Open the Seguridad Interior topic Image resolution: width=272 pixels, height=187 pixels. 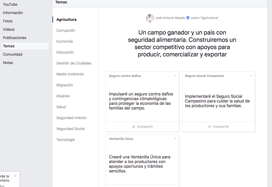(72, 118)
